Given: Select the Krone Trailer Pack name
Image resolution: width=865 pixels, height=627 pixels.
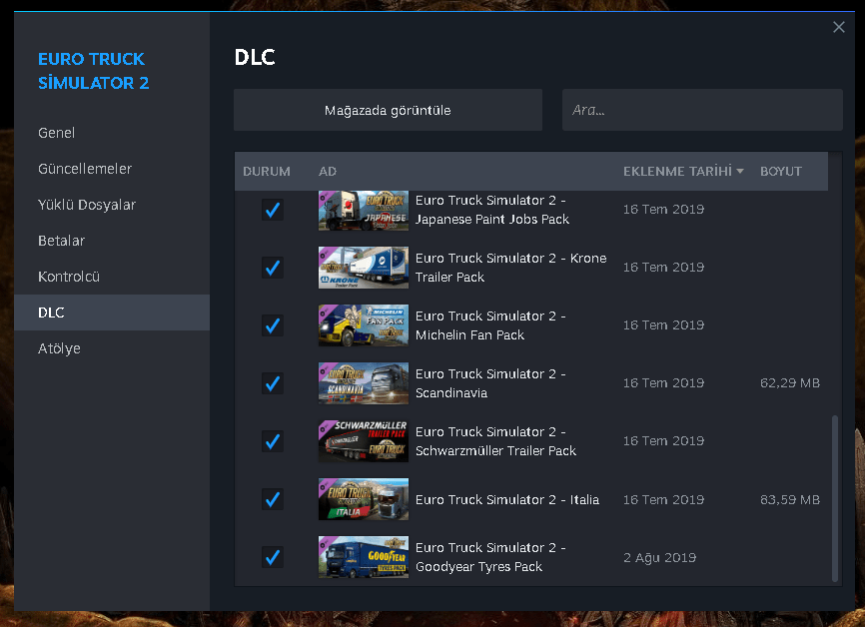Looking at the screenshot, I should 510,268.
